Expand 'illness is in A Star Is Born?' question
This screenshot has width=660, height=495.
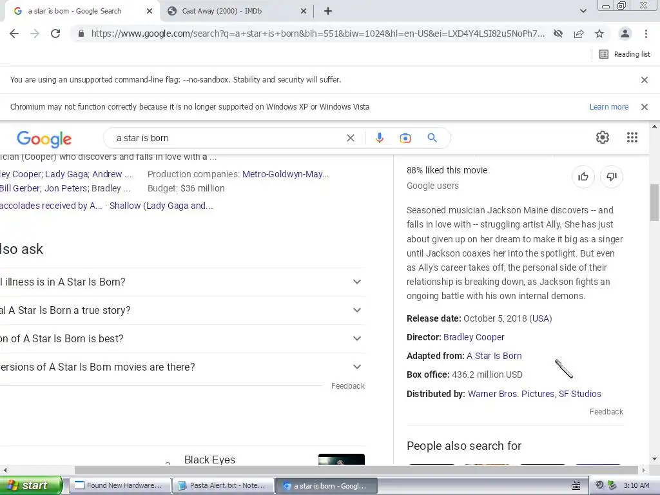(182, 282)
